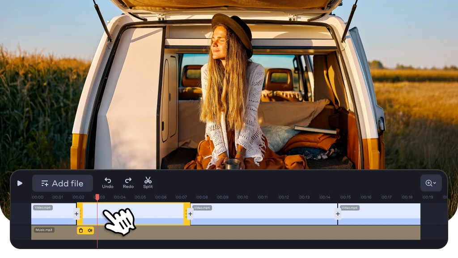This screenshot has width=458, height=258.
Task: Open the zoom level dropdown
Action: coord(431,183)
